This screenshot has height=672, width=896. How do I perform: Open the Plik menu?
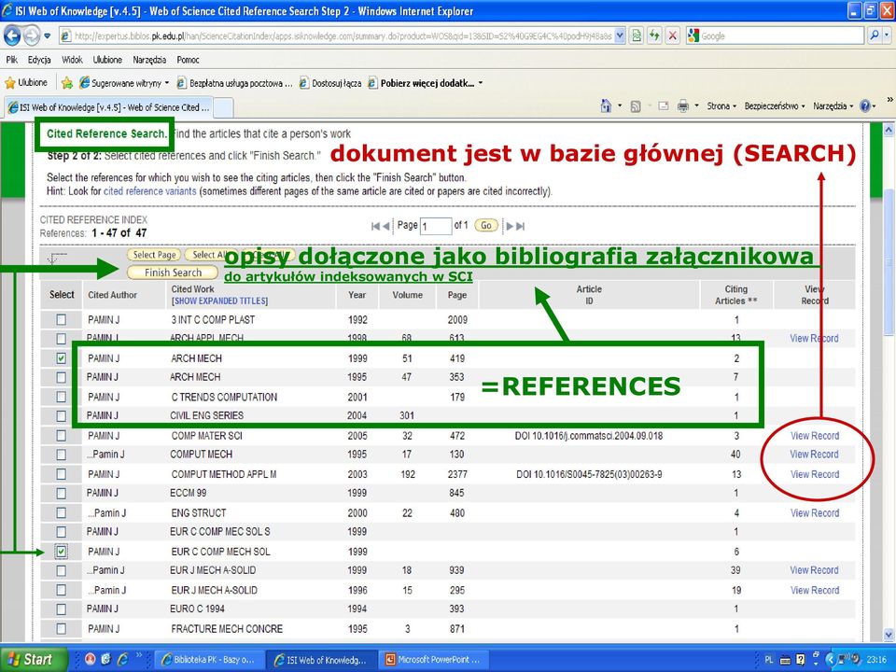tap(12, 60)
